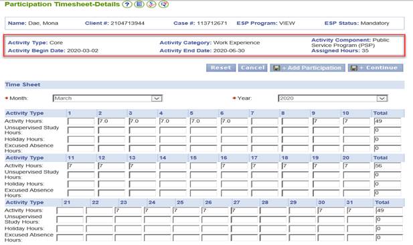
Task: Select Activity Hours field for day 20
Action: [357, 166]
